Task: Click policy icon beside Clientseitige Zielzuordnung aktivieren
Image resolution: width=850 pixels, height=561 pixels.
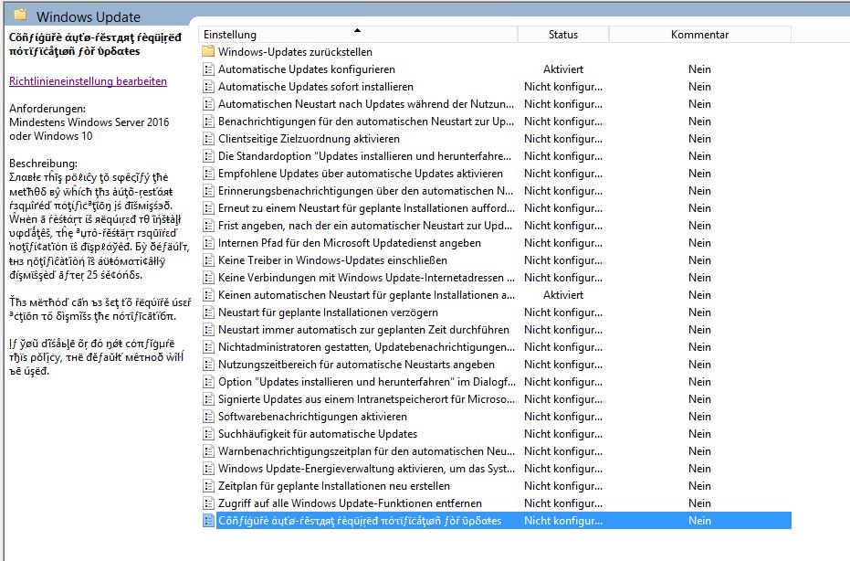Action: tap(208, 139)
